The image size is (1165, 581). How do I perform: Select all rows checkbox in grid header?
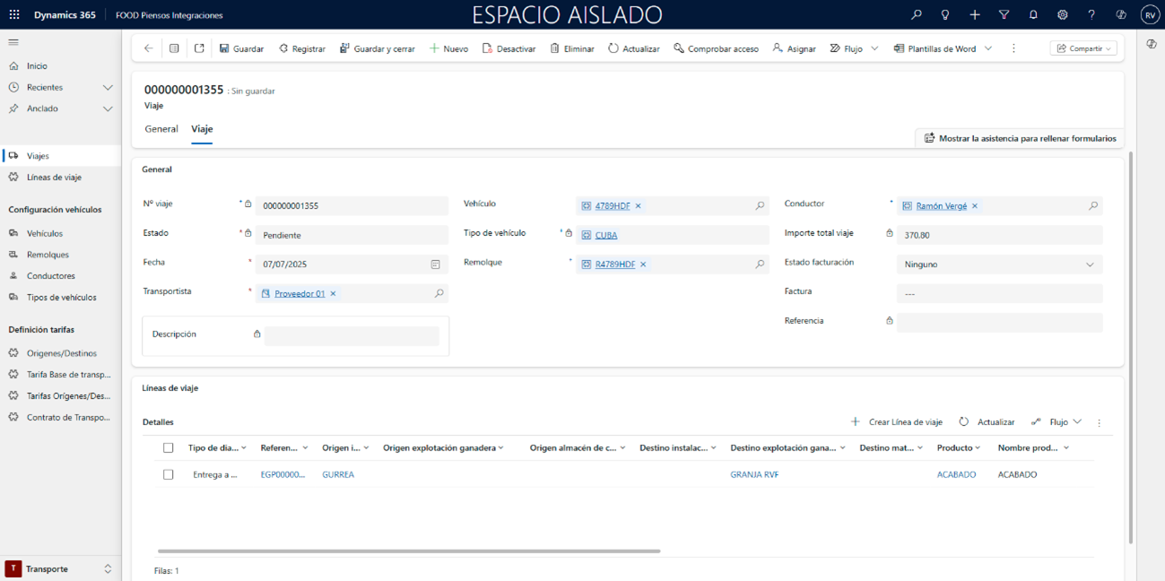click(168, 447)
